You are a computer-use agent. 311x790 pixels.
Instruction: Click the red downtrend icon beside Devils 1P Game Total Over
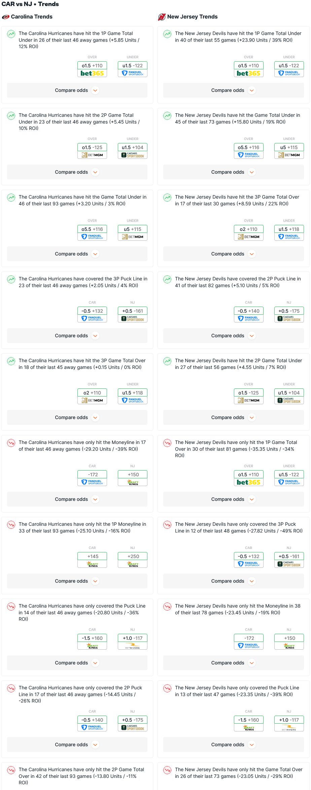[x=167, y=443]
